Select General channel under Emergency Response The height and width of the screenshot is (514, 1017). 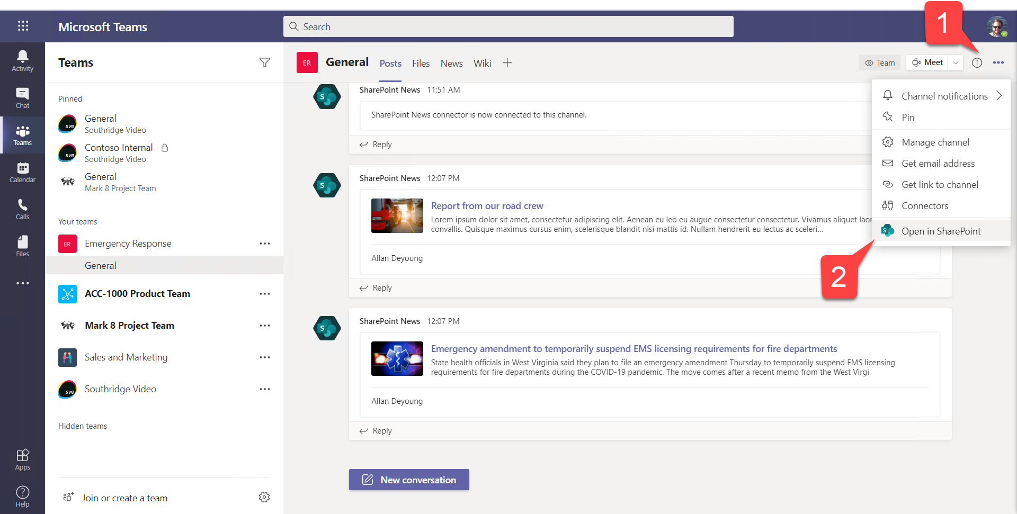[x=164, y=265]
